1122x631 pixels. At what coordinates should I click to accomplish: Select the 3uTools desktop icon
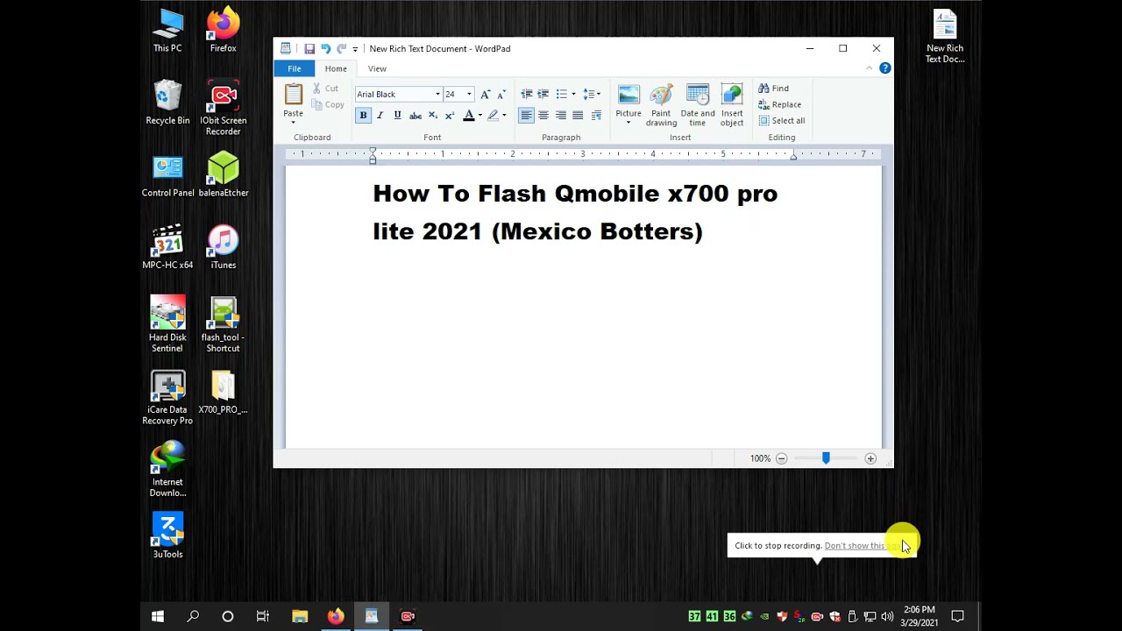[x=167, y=535]
